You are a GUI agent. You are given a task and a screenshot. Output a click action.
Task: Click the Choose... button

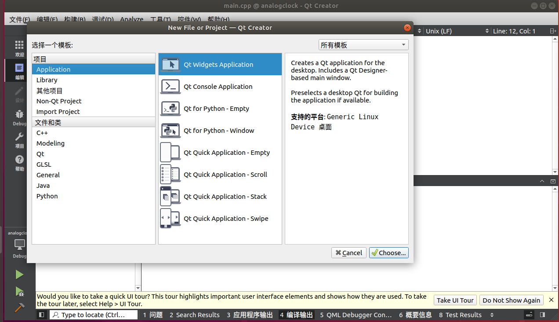point(389,252)
